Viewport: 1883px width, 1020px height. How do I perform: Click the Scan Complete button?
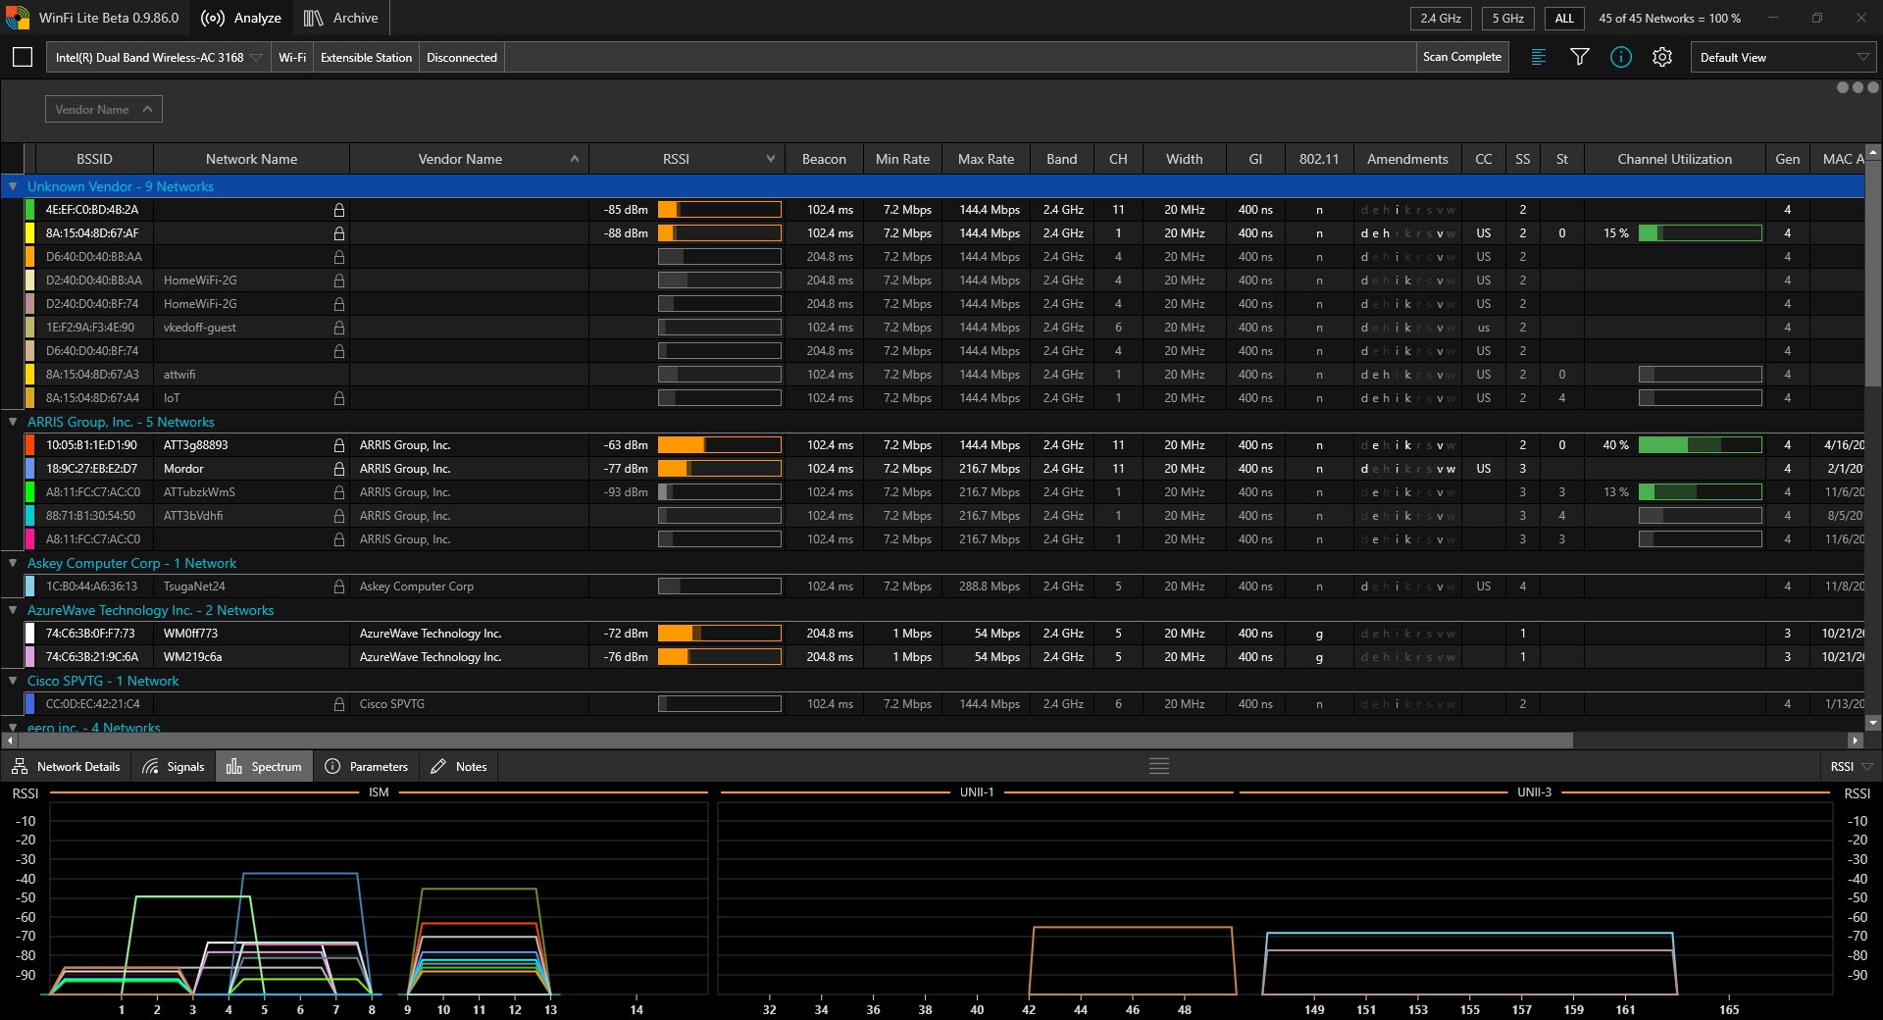[x=1461, y=57]
